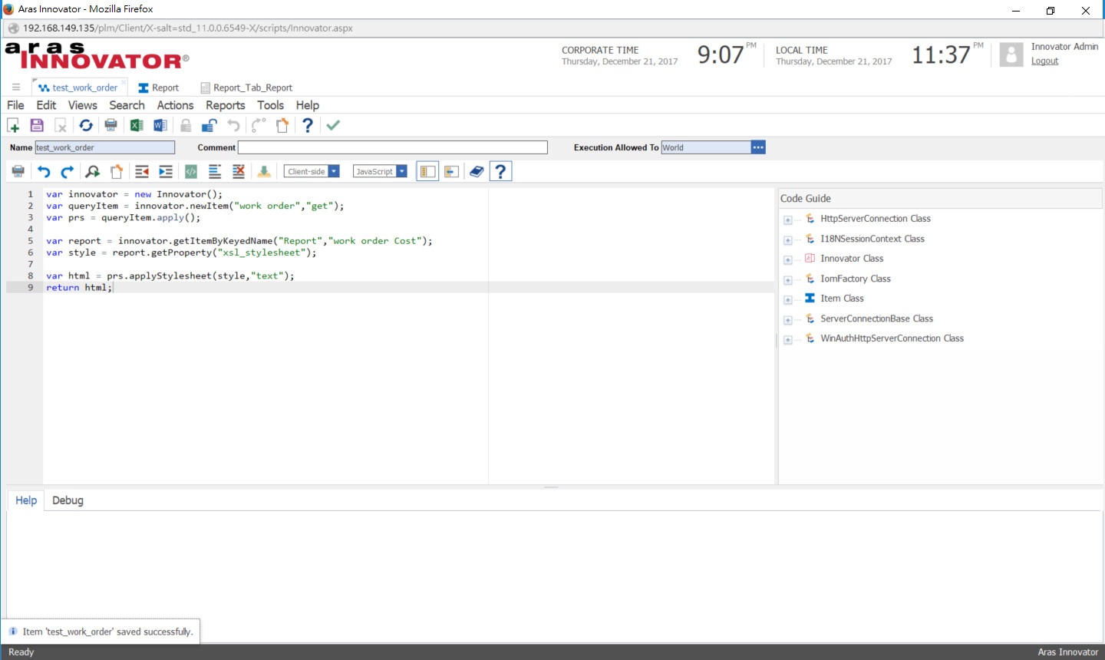This screenshot has height=660, width=1105.
Task: Print the item from the main toolbar
Action: click(x=111, y=125)
